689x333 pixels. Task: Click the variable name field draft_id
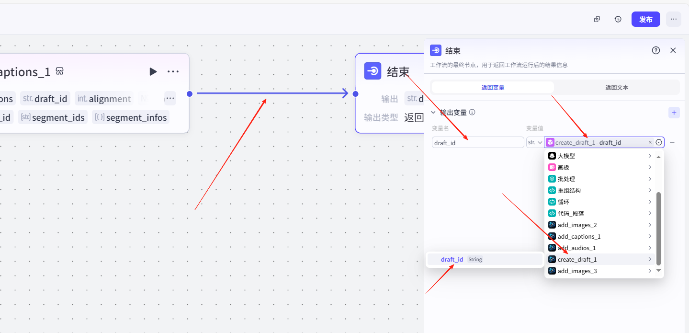tap(477, 142)
